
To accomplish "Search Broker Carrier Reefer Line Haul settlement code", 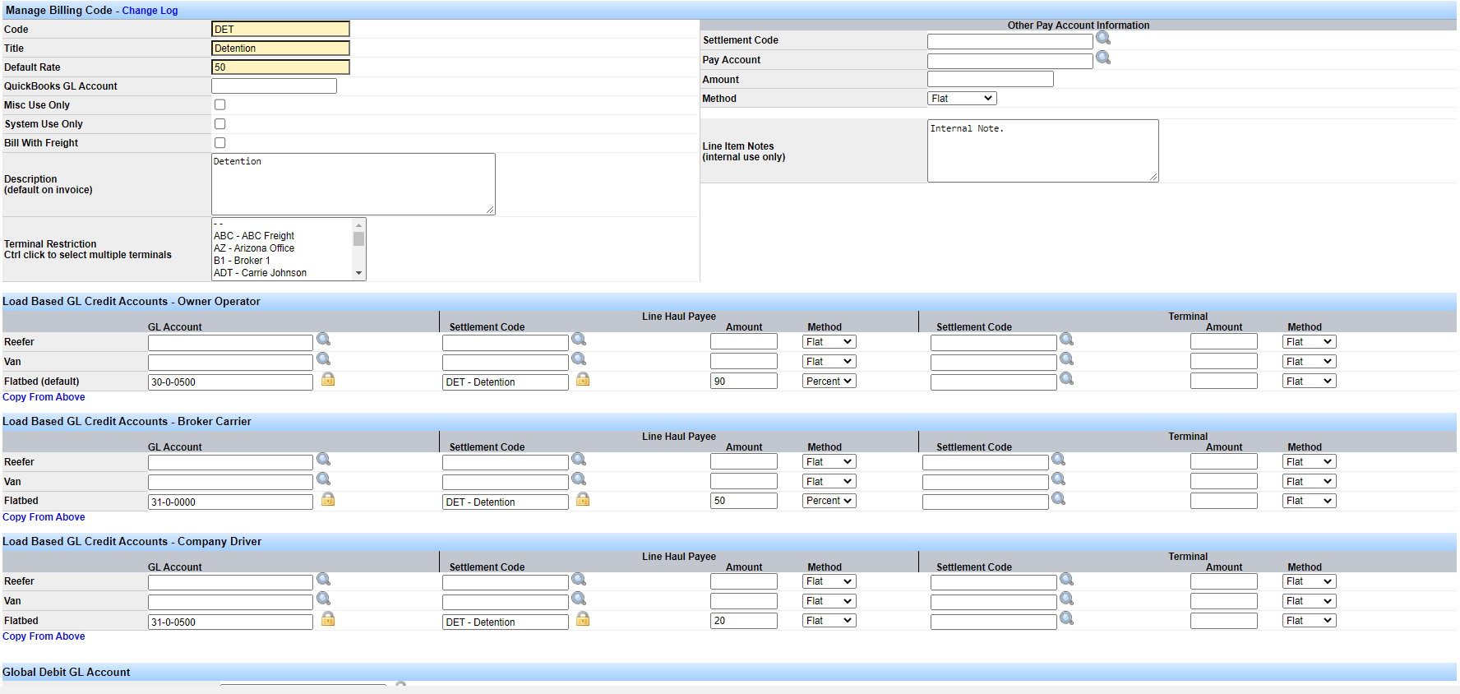I will pos(579,459).
